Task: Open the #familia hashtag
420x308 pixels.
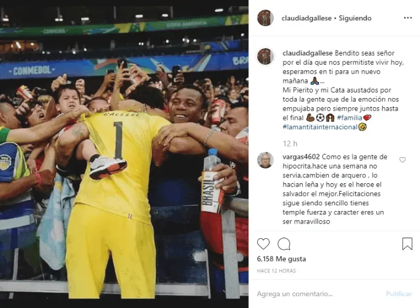Action: 349,117
